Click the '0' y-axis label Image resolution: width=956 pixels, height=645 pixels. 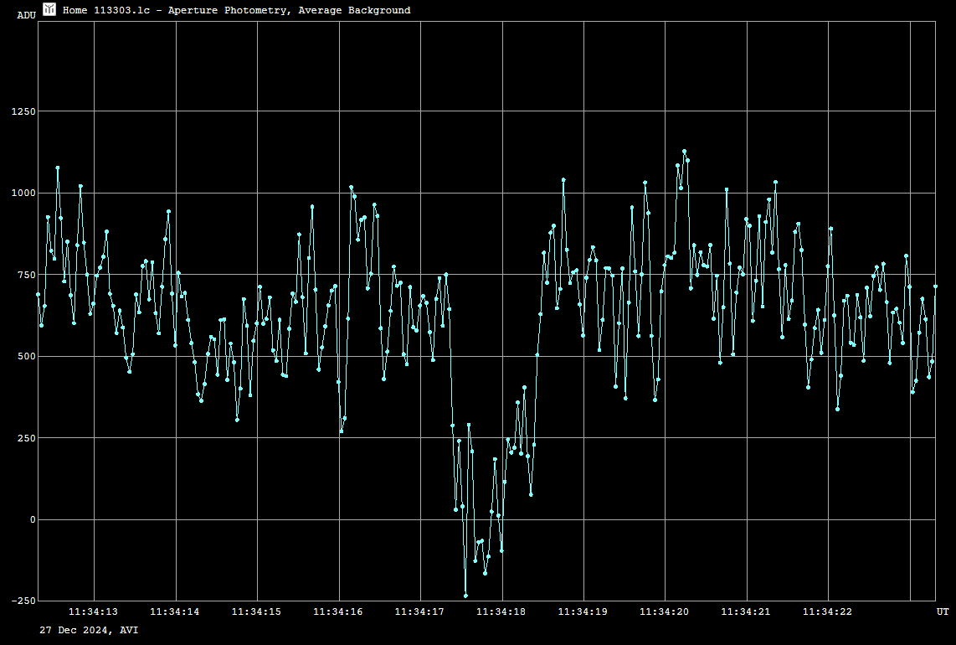pos(33,520)
